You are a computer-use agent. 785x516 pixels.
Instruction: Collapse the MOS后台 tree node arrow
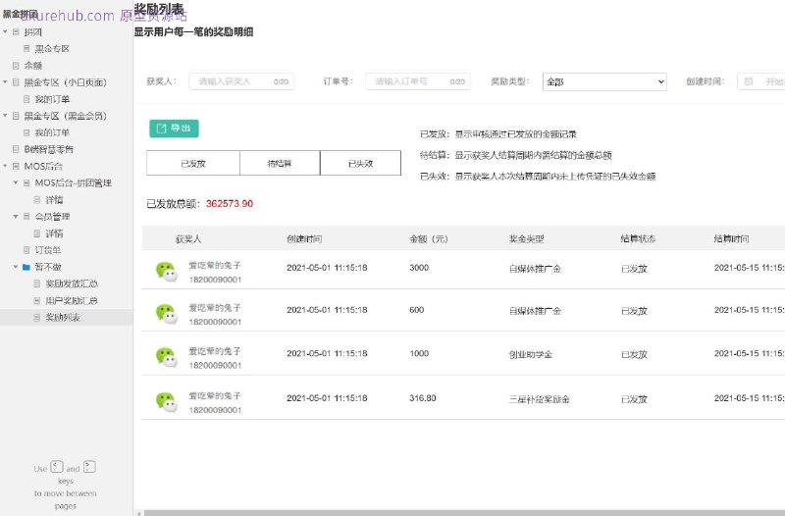click(6, 166)
